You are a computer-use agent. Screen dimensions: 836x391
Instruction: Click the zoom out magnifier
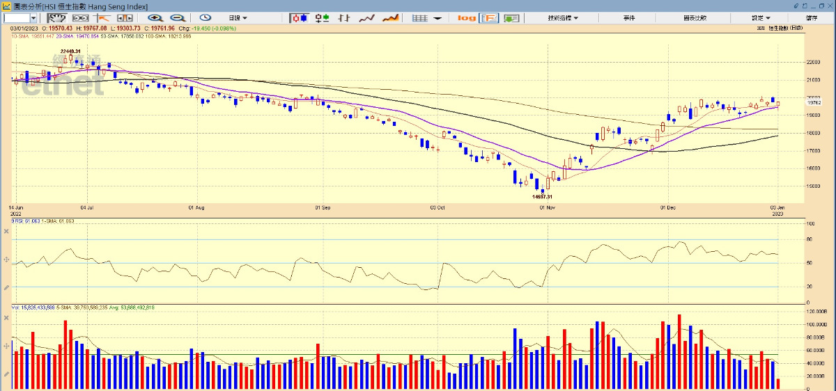178,18
